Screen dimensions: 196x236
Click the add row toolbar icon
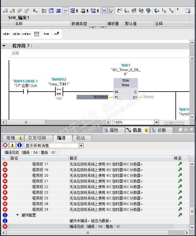(27, 11)
